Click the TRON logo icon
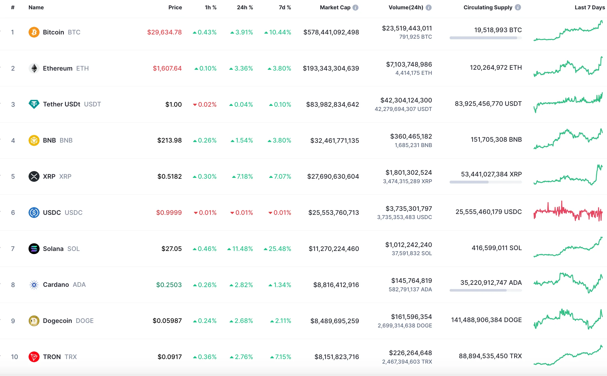Image resolution: width=607 pixels, height=376 pixels. (x=34, y=357)
